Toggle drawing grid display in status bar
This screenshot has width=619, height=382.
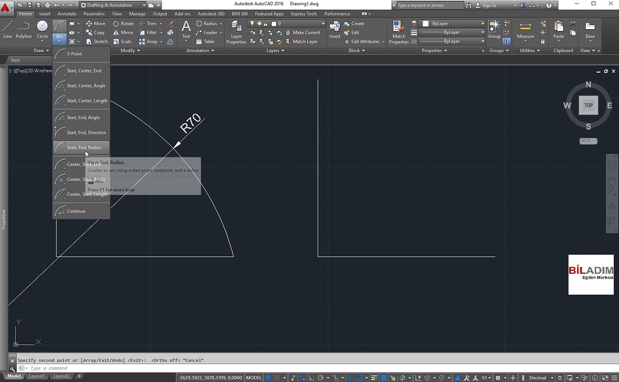point(268,378)
